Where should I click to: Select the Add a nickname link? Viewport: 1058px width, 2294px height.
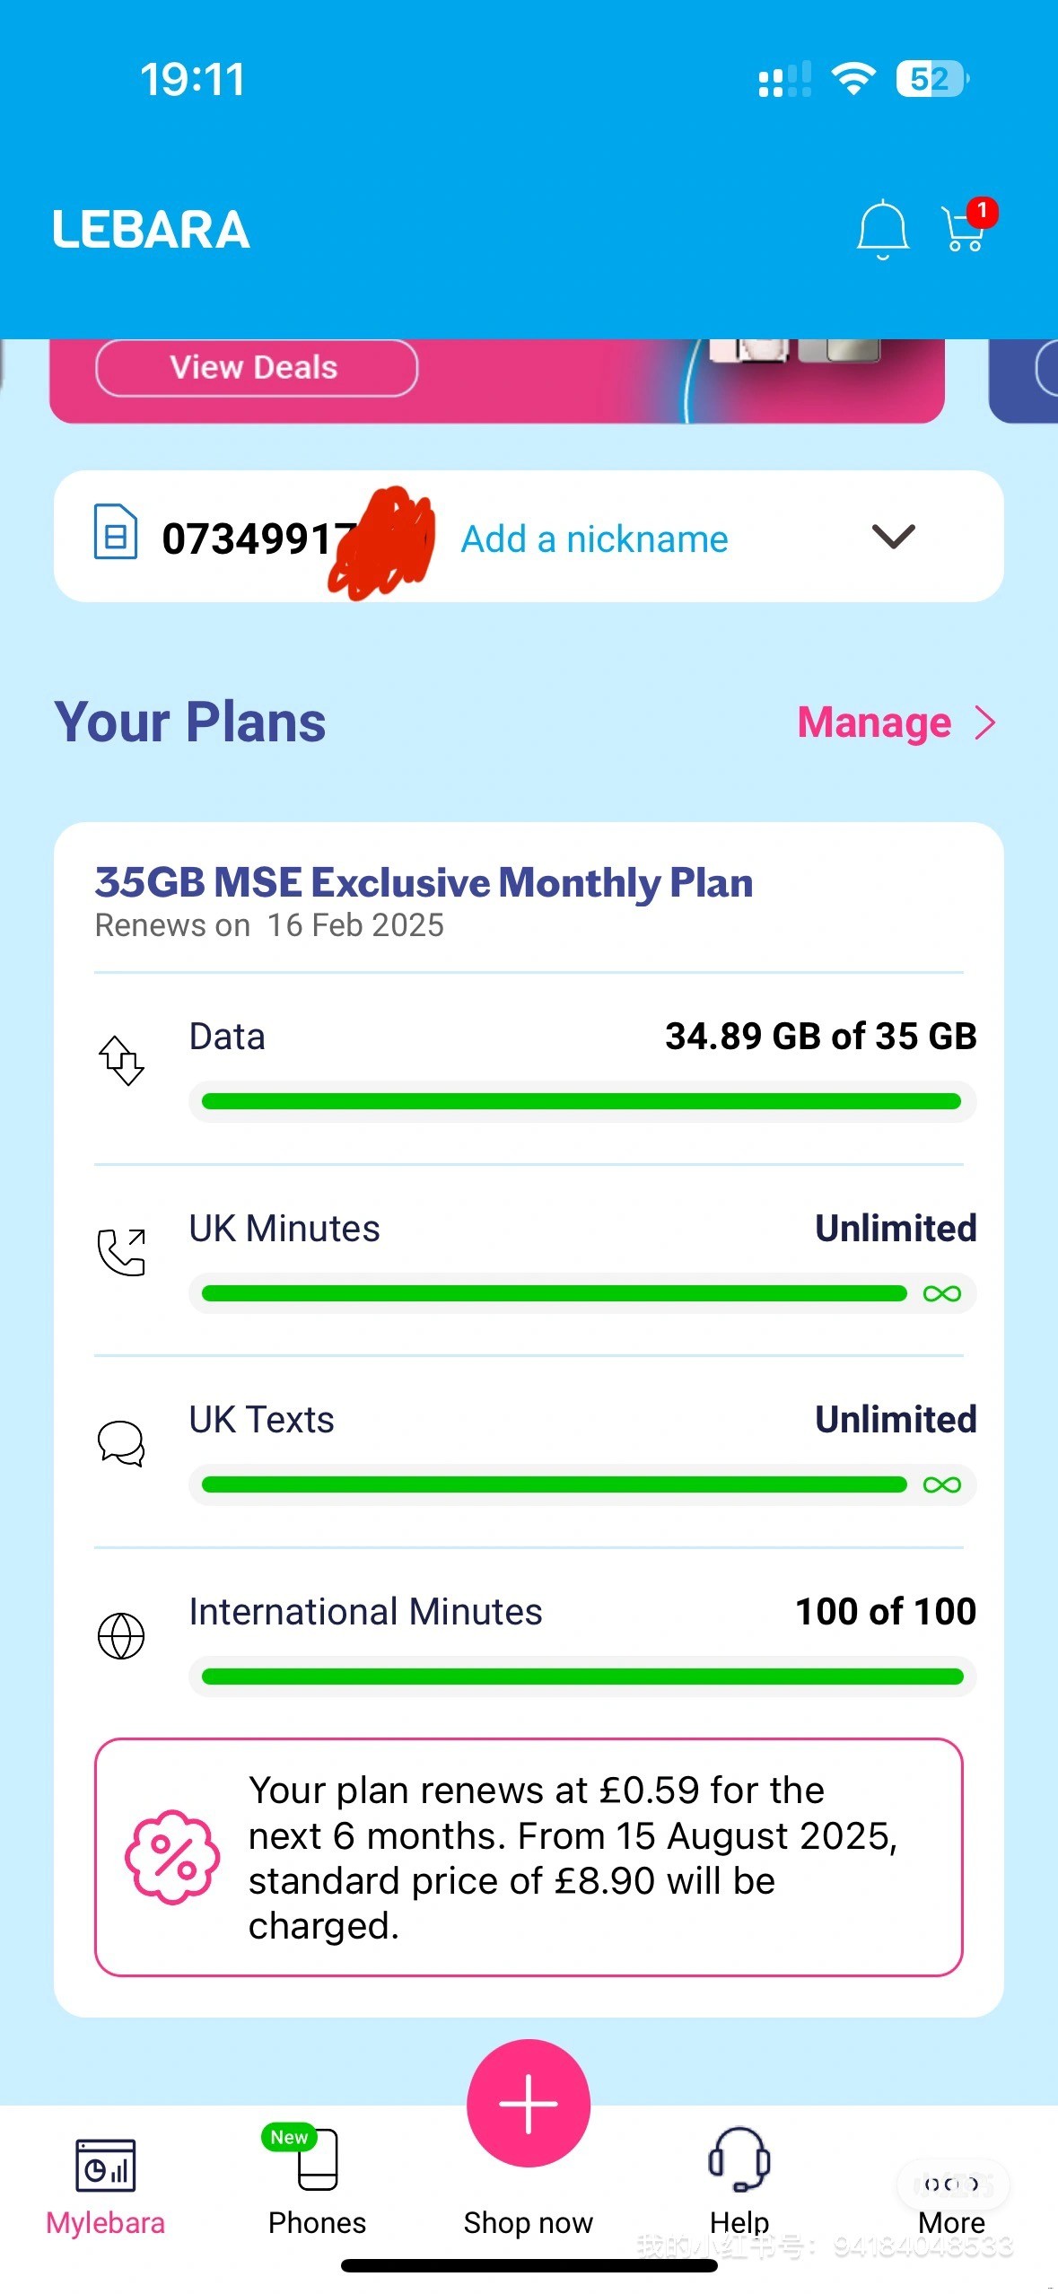[594, 537]
